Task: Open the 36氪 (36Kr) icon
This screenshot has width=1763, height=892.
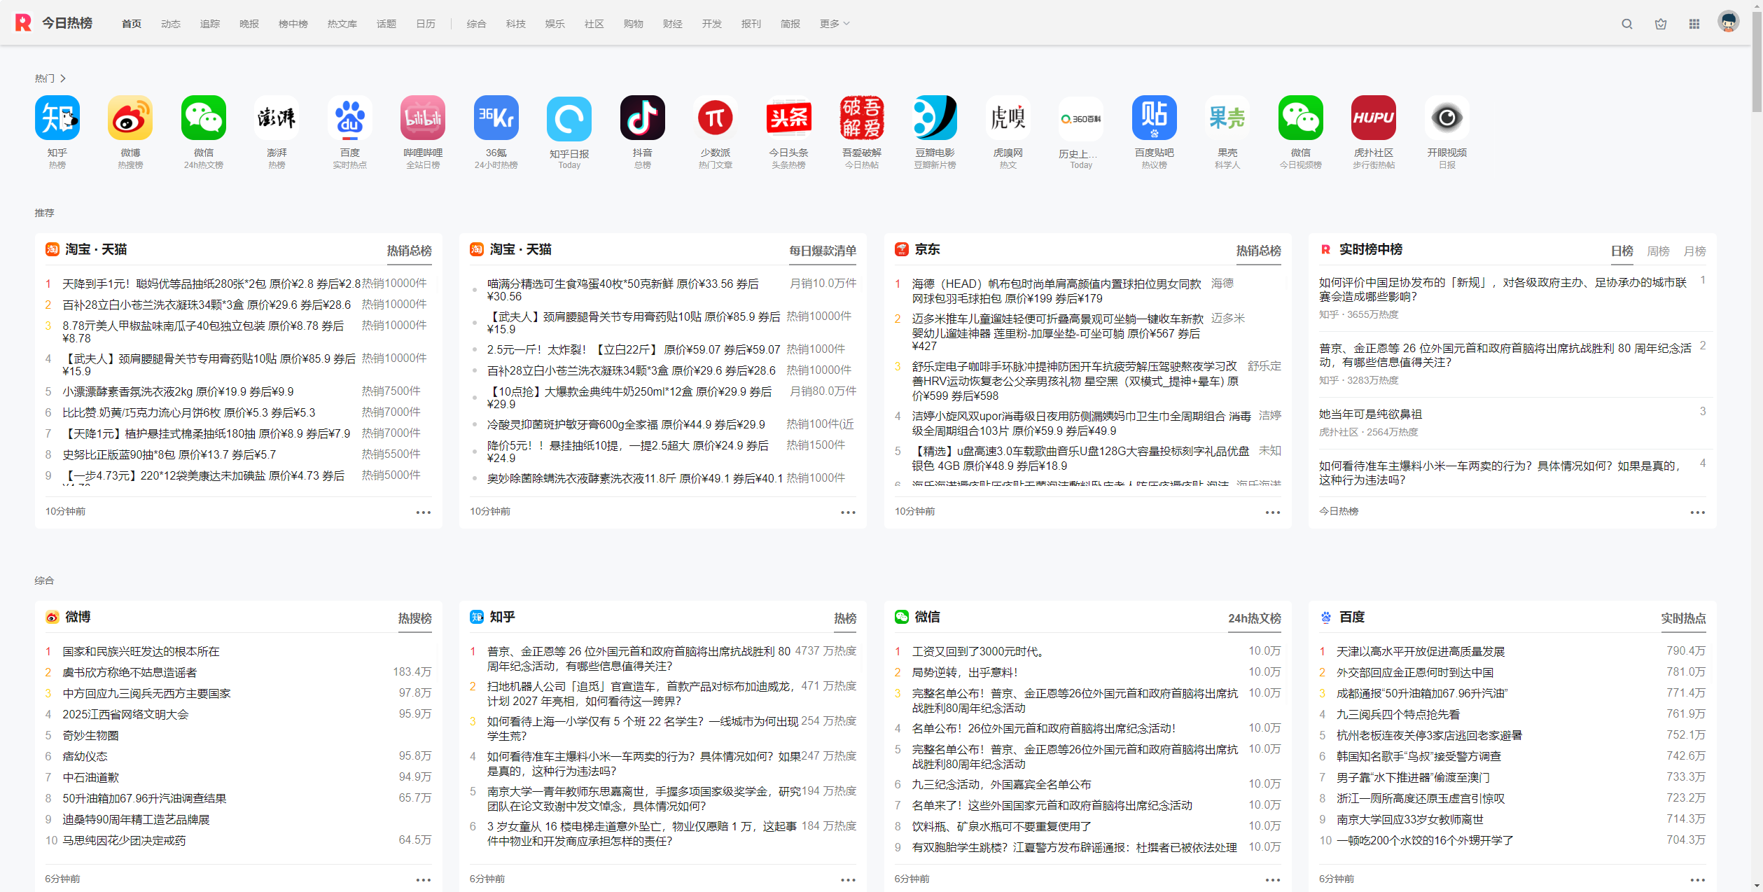Action: point(496,118)
